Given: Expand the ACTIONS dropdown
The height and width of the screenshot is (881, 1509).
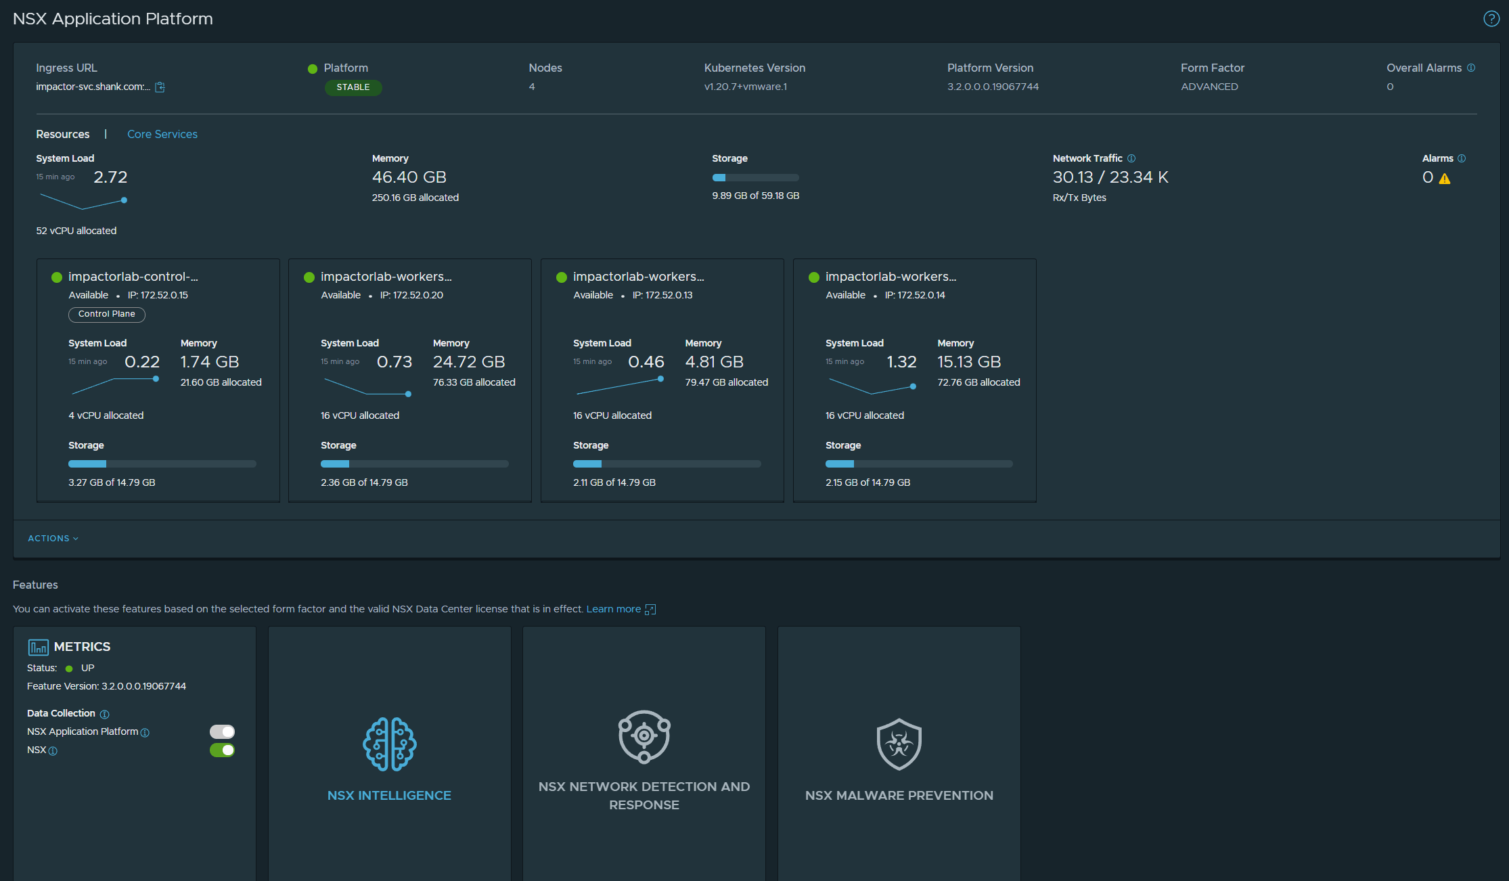Looking at the screenshot, I should (53, 538).
